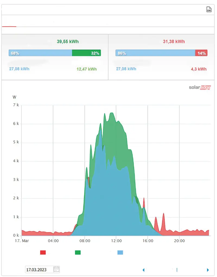Toggle the blue legend series
Viewport: 217px width, 277px height.
point(120,252)
